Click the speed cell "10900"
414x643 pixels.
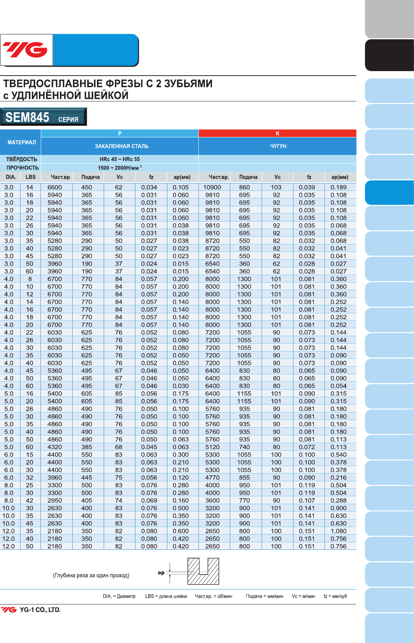click(212, 187)
